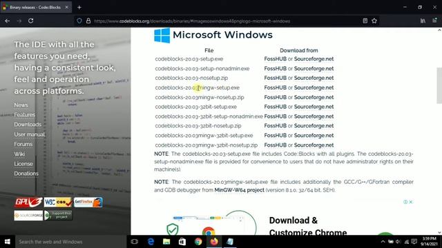Click FossHUB for codeblocks-20.03-32bit-setup-nonadmin.exe

pos(275,116)
